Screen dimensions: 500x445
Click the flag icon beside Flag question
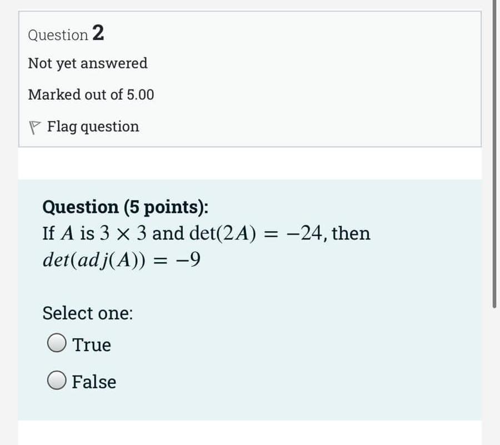click(36, 126)
